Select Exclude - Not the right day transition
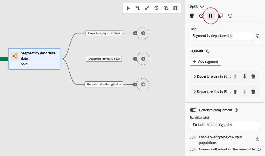 104,84
